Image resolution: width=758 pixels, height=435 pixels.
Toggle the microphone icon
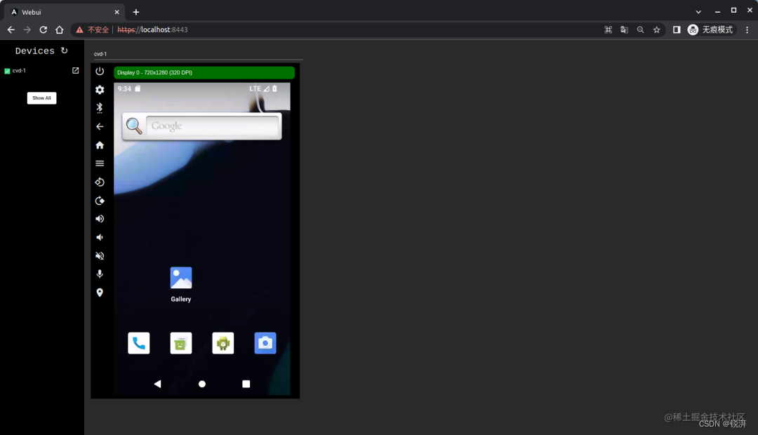click(100, 274)
